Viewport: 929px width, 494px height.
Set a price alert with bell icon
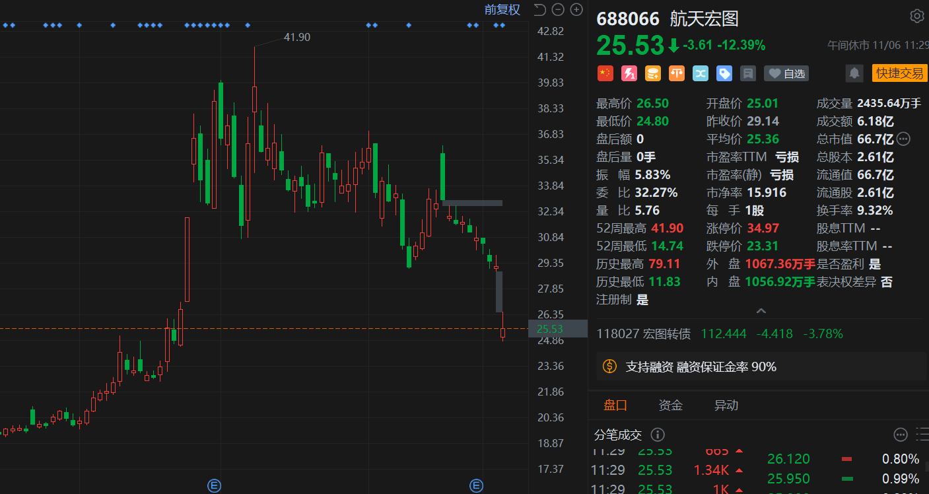pos(854,73)
